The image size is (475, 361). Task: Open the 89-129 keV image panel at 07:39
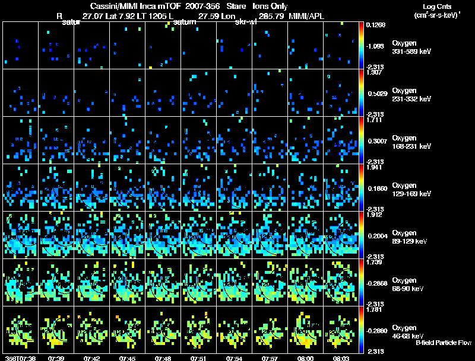[56, 235]
